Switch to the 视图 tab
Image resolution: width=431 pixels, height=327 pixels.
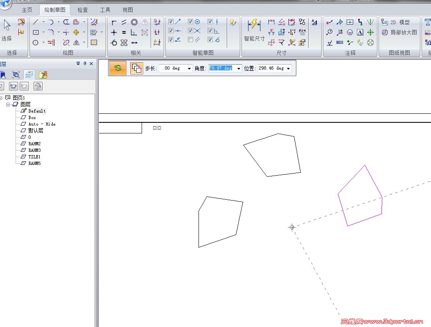128,10
